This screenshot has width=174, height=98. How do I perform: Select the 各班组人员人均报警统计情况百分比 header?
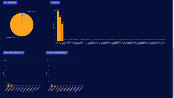click(57, 53)
